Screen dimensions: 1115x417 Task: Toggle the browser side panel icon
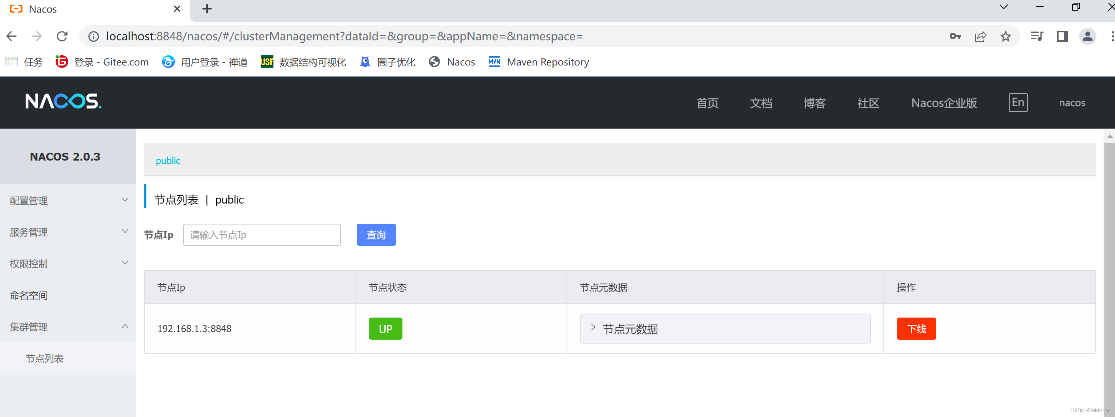(x=1062, y=36)
